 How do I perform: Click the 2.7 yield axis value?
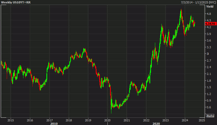click(209, 61)
